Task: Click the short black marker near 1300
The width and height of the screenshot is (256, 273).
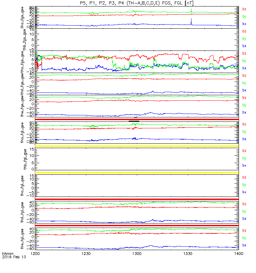Action: 134,121
